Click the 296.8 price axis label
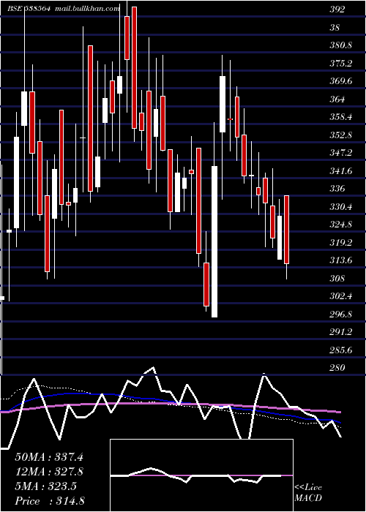 tap(340, 315)
